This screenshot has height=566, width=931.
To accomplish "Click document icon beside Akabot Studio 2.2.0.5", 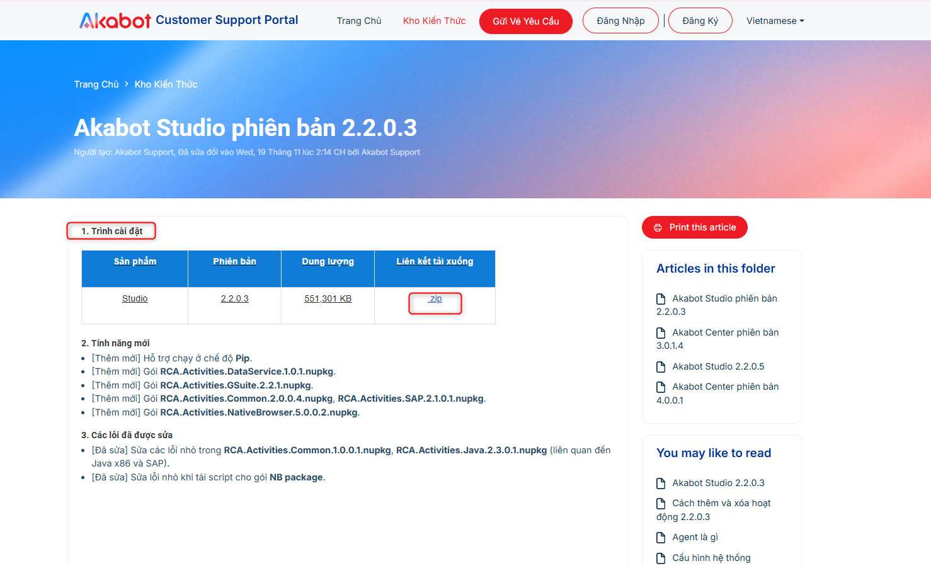I will tap(661, 366).
